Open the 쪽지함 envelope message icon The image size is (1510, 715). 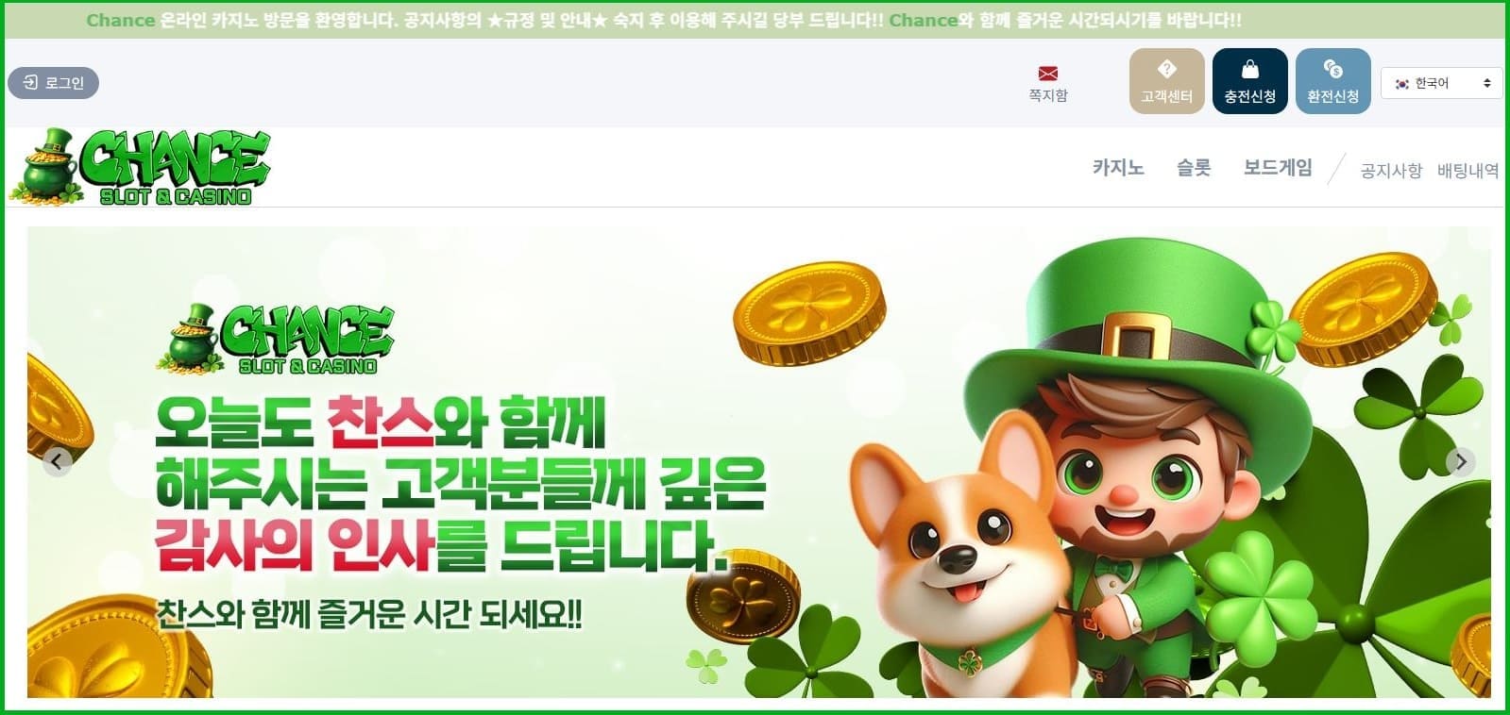pyautogui.click(x=1047, y=73)
